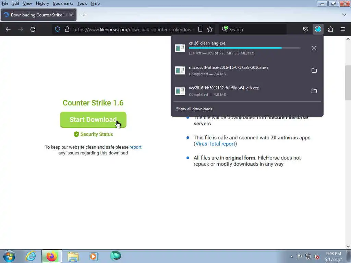Open folder containing microsoft-office-2016 download
The image size is (351, 263).
point(314,71)
